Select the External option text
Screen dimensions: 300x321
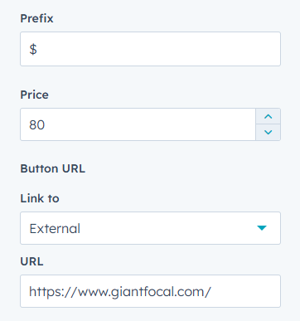pos(55,229)
